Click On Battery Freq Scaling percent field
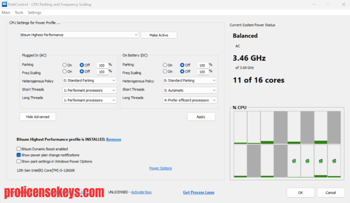The image size is (350, 203). pyautogui.click(x=203, y=72)
